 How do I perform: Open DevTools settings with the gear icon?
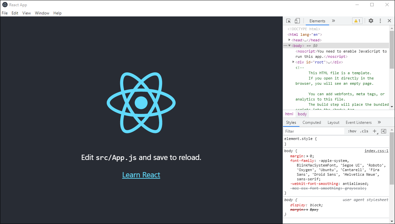point(371,20)
